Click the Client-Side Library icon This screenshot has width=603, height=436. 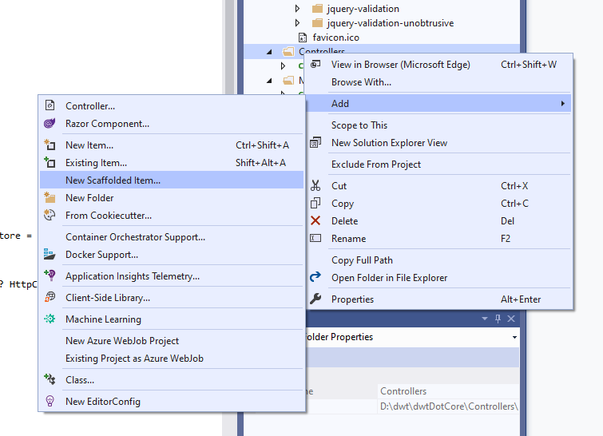click(50, 298)
